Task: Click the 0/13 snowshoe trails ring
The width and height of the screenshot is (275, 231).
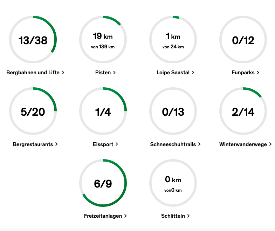Action: tap(173, 111)
